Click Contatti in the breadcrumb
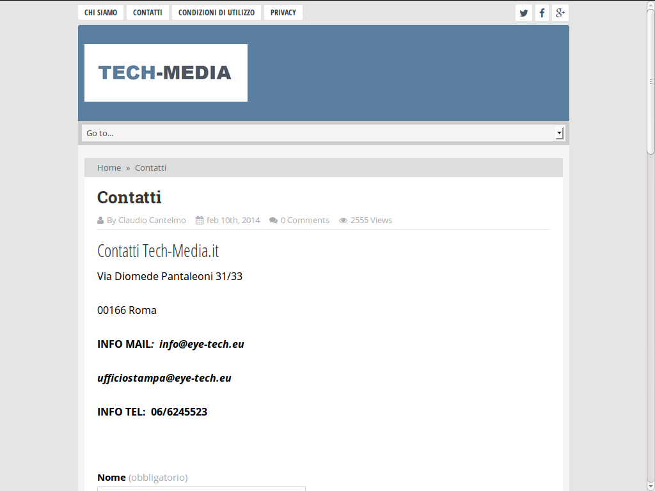The width and height of the screenshot is (655, 491). click(x=150, y=168)
